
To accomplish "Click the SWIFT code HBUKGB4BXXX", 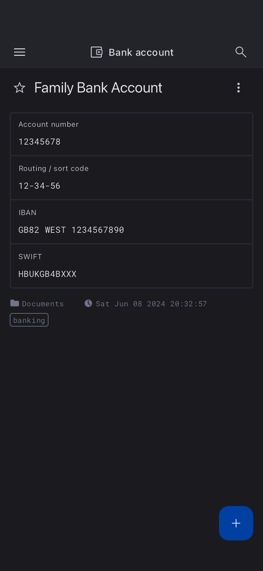I will tap(47, 274).
